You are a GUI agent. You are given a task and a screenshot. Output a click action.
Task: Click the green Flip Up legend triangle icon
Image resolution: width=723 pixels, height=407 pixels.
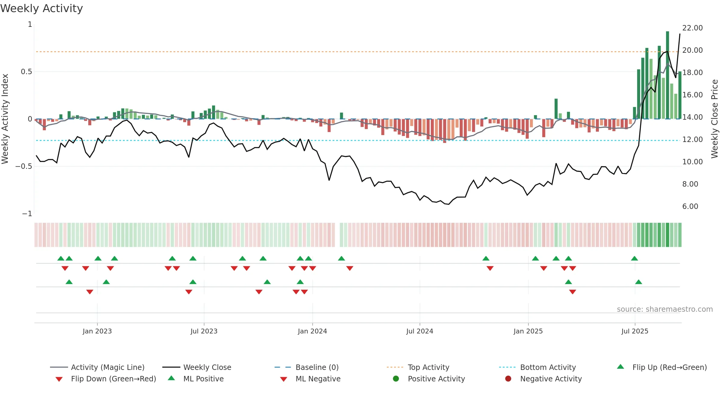coord(621,367)
